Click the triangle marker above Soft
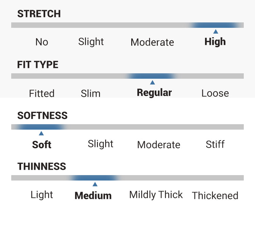This screenshot has width=255, height=226. point(41,133)
